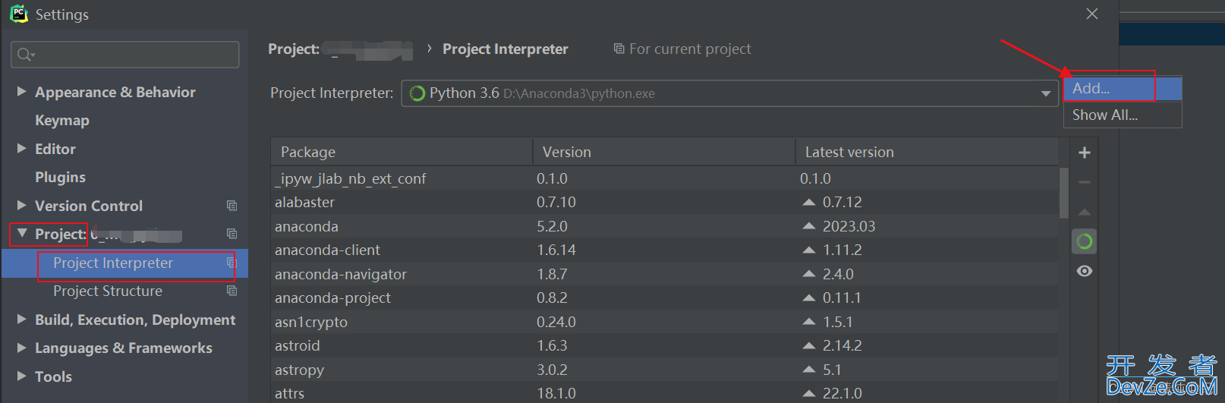Screen dimensions: 1225x403
Task: Click version 5.2.0 of anaconda
Action: click(x=552, y=226)
